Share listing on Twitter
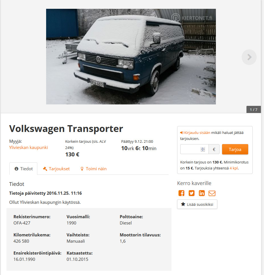The image size is (264, 275). tap(192, 193)
